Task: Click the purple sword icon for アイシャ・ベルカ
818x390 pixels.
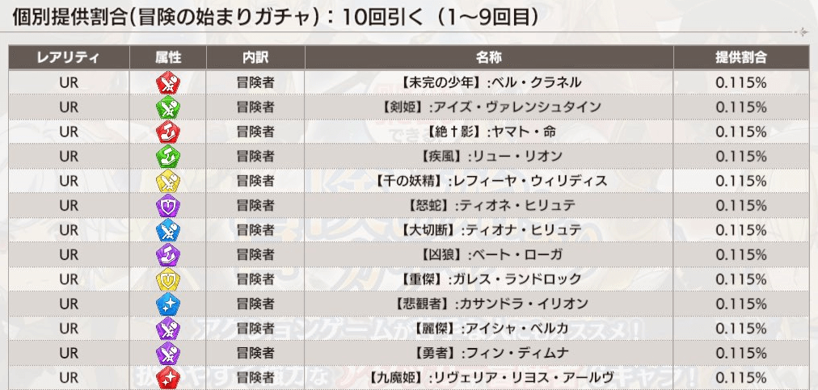Action: 168,329
